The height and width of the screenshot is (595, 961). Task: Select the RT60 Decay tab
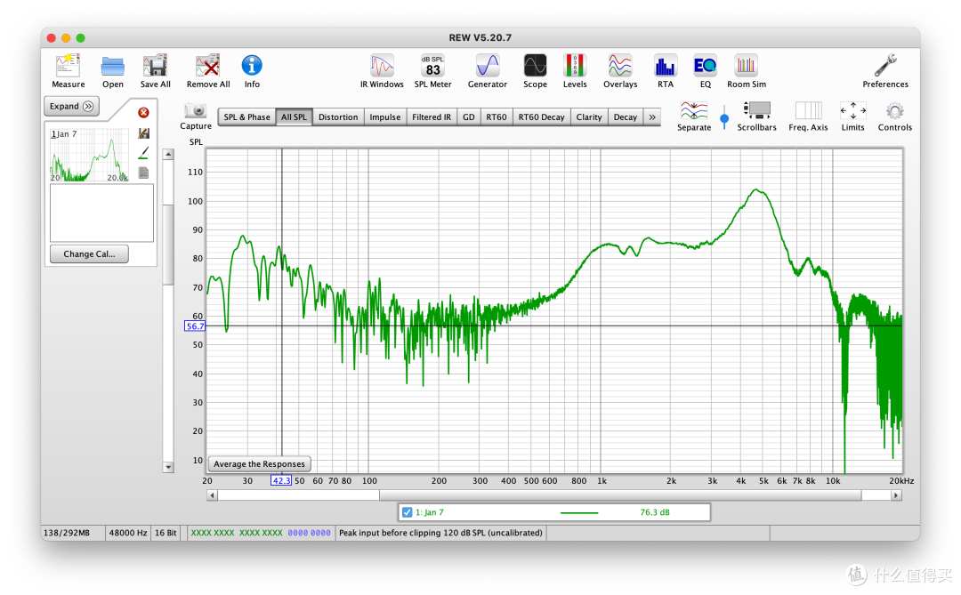pyautogui.click(x=541, y=117)
